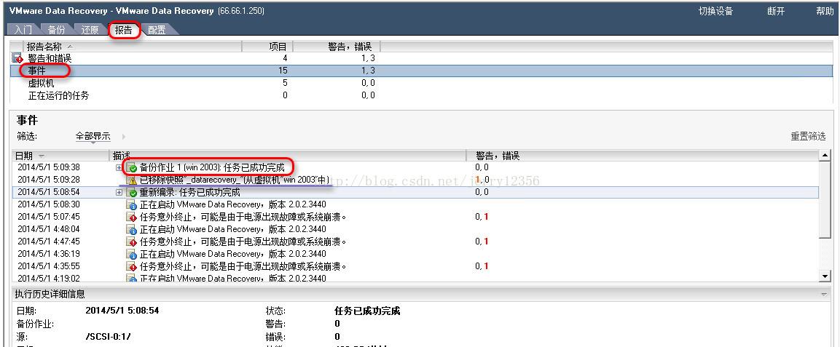
Task: Click the 切换设备 link
Action: (x=715, y=11)
